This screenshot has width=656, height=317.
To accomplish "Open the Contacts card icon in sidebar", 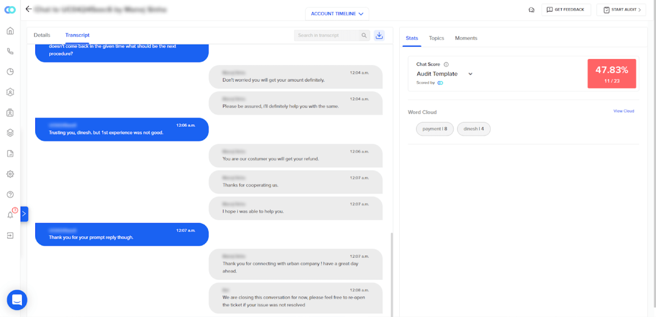I will click(x=10, y=112).
